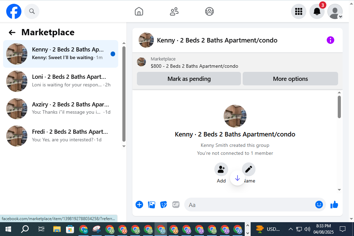The width and height of the screenshot is (354, 236).
Task: Open more actions plus icon in composer
Action: tap(139, 205)
